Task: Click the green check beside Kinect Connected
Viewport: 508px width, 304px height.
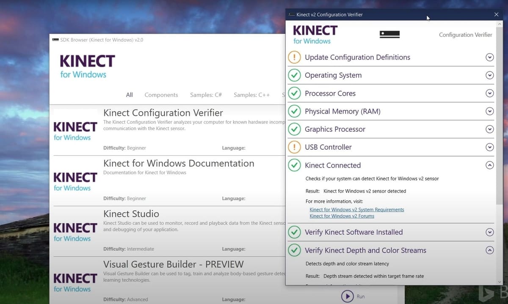Action: pyautogui.click(x=294, y=165)
